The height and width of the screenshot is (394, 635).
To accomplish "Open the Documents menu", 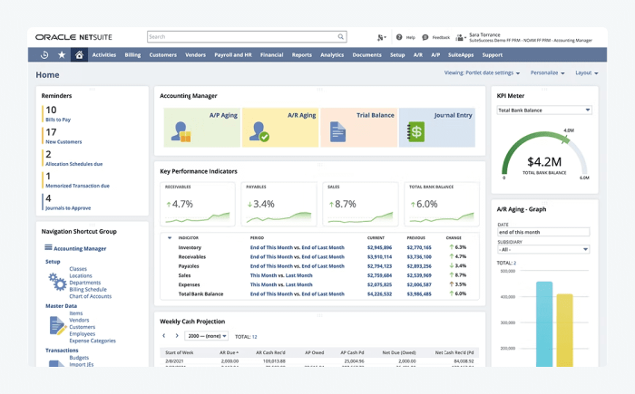I will point(366,54).
